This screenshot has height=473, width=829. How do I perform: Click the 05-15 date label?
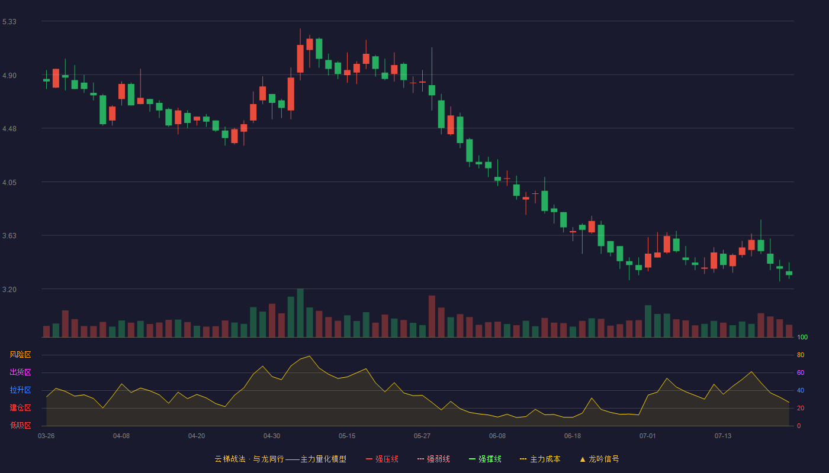pyautogui.click(x=347, y=436)
